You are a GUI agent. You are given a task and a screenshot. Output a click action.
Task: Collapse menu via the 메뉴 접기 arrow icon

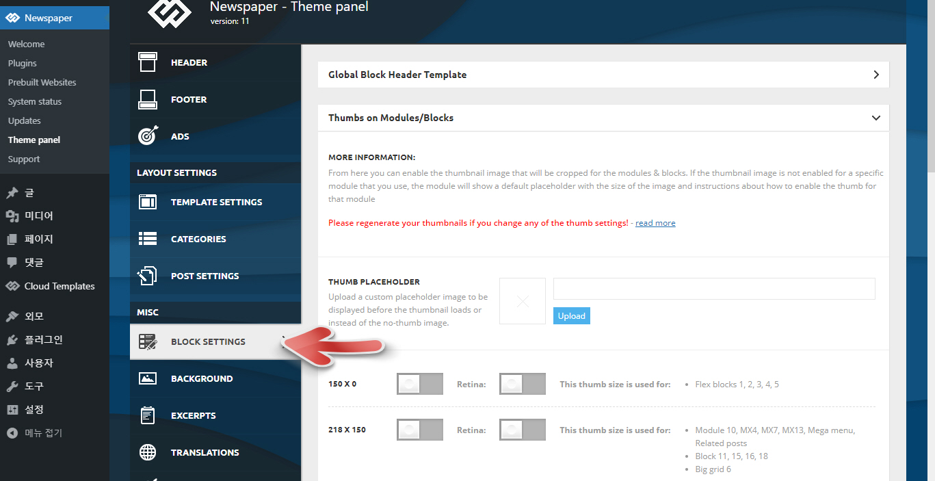point(12,432)
